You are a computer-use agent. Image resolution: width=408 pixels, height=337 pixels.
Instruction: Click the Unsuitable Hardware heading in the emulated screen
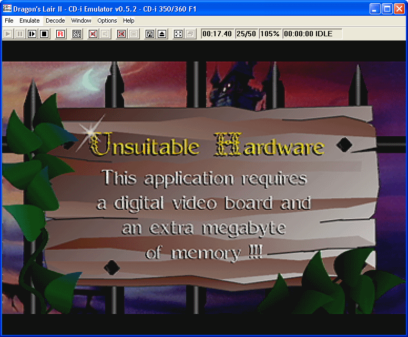(207, 145)
